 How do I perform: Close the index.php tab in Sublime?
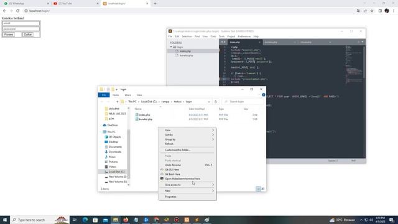click(x=259, y=42)
